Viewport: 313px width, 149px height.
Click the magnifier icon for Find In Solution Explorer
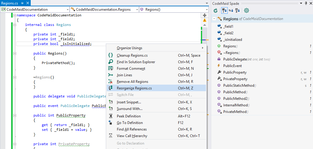point(111,62)
